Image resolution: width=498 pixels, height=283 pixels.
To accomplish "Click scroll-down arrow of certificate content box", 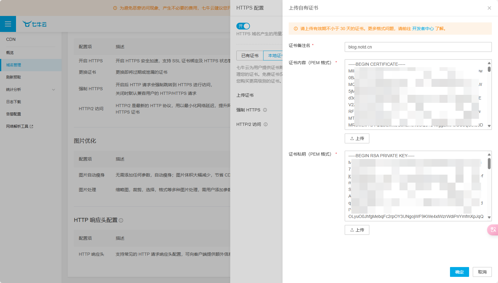I will pyautogui.click(x=489, y=126).
